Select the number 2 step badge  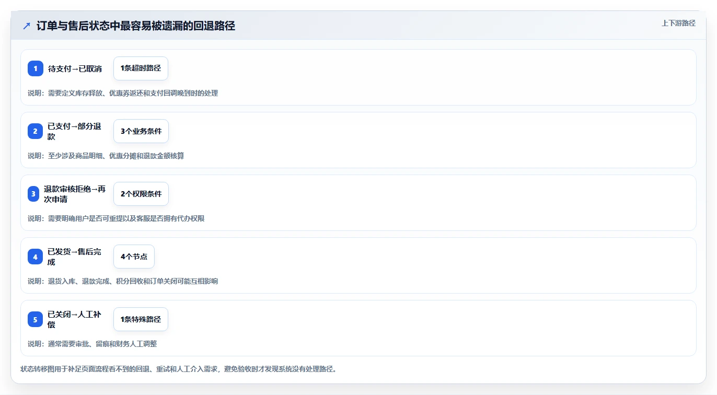[36, 131]
